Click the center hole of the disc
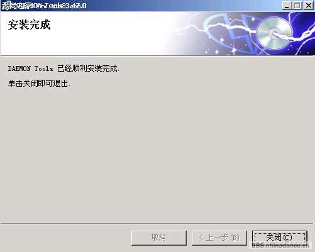This screenshot has height=252, width=315. pyautogui.click(x=274, y=33)
